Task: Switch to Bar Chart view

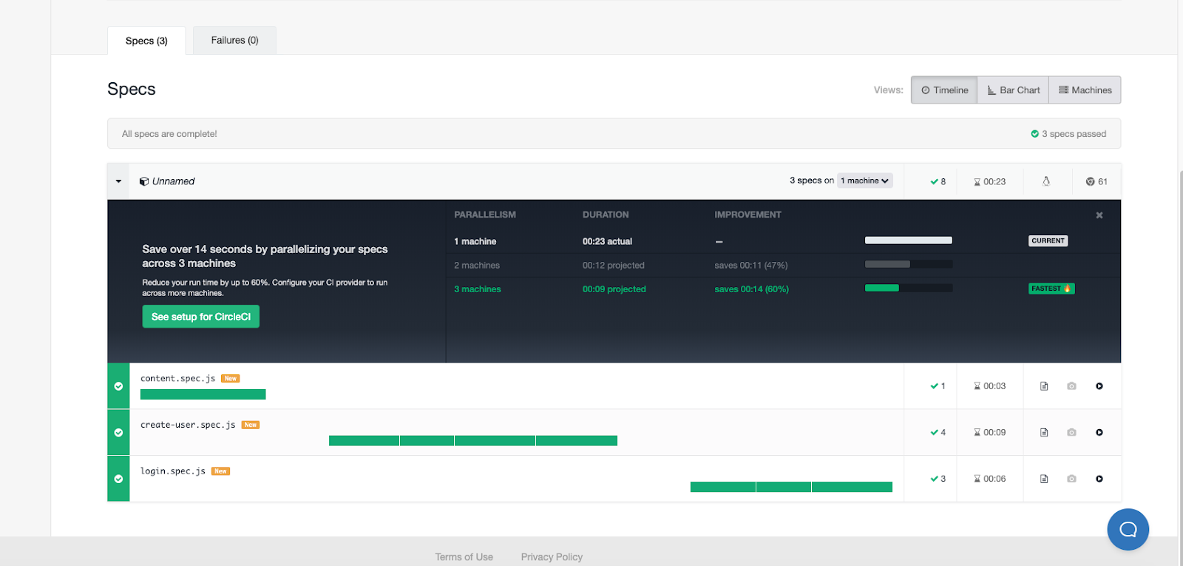Action: [x=1013, y=90]
